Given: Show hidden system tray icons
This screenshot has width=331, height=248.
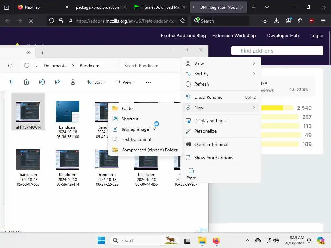Looking at the screenshot, I should 248,240.
